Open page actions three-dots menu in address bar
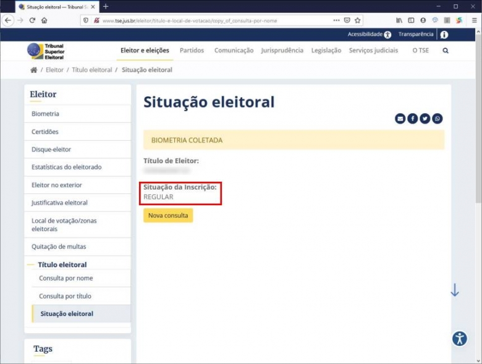 pos(336,20)
